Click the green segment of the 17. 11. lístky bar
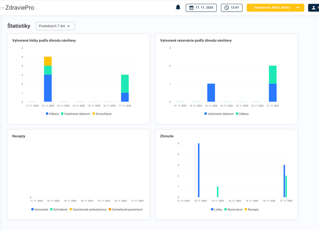Viewport: 319px width, 230px height. (x=125, y=84)
